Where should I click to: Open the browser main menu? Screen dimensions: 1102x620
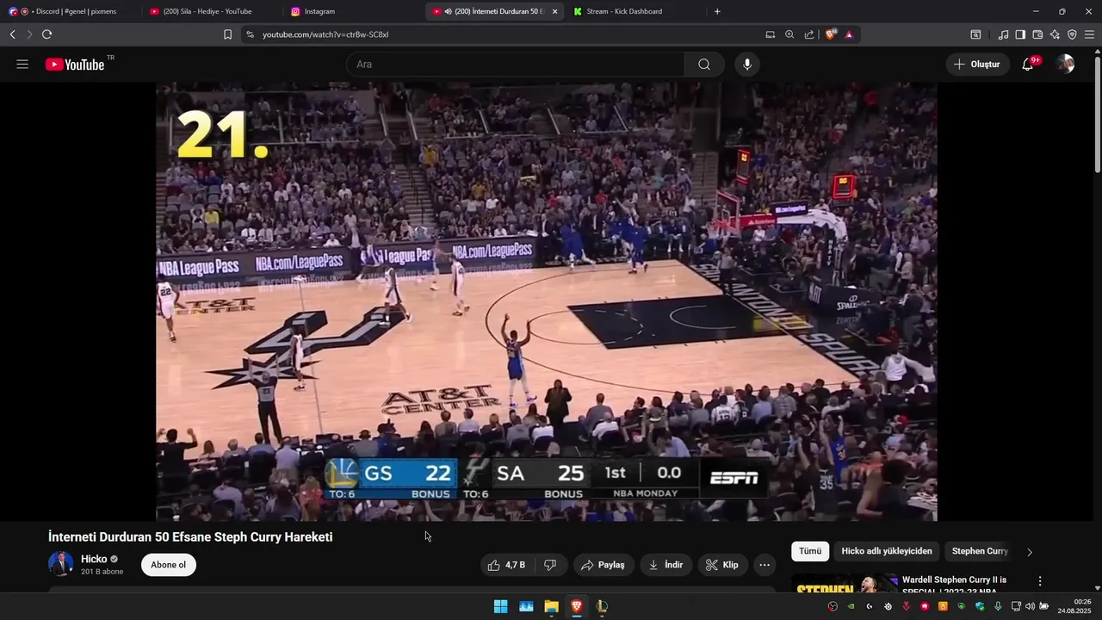pos(1089,34)
